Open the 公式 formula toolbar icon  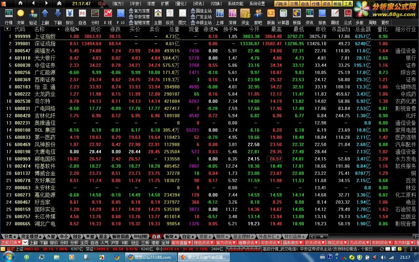point(348,16)
